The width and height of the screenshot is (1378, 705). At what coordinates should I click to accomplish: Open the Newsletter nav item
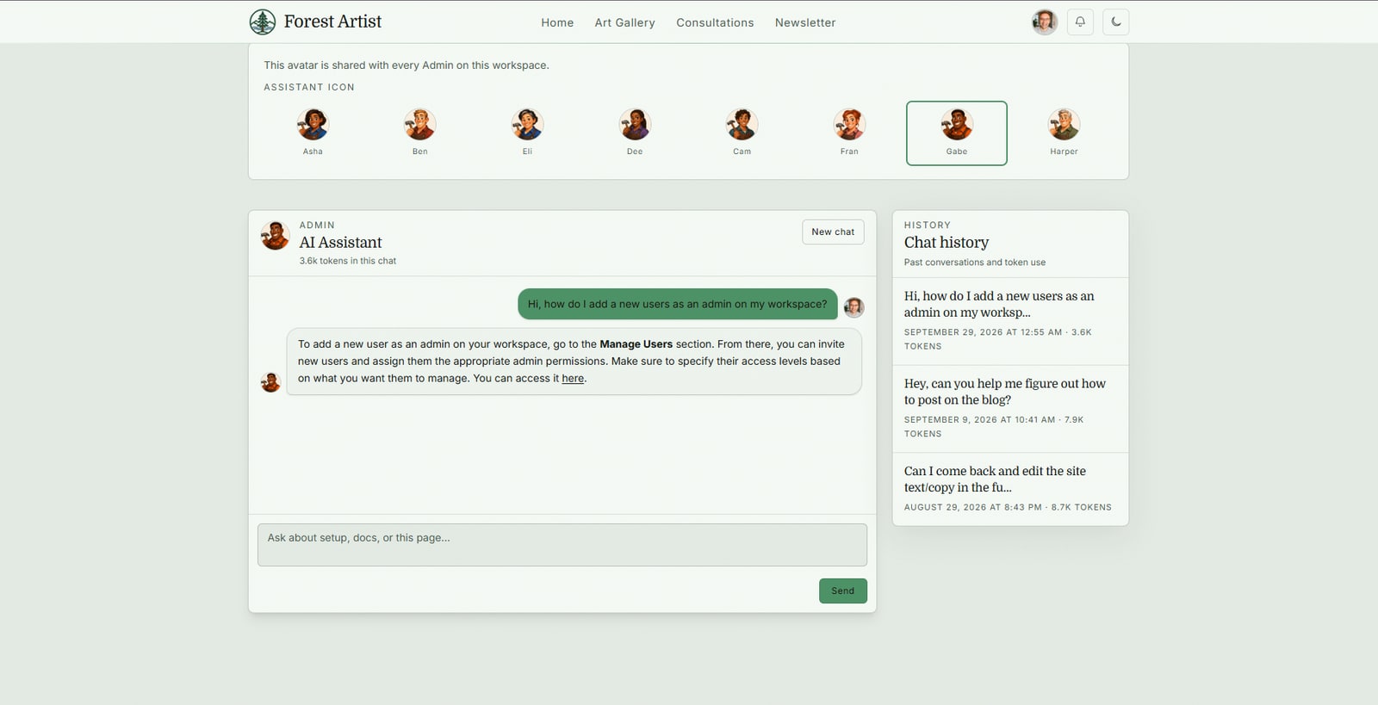805,22
